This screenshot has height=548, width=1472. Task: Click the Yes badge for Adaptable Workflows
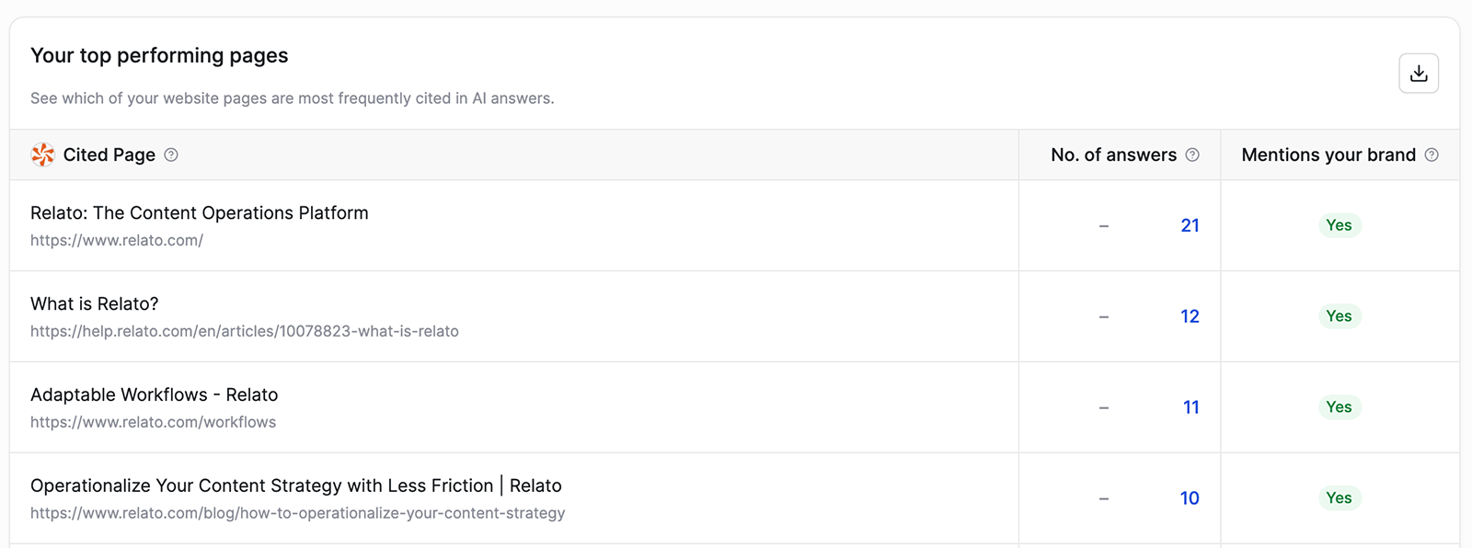tap(1340, 406)
